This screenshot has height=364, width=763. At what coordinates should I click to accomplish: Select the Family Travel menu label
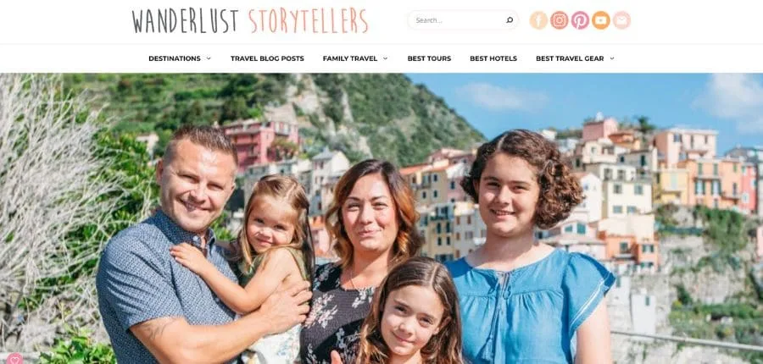click(x=350, y=58)
